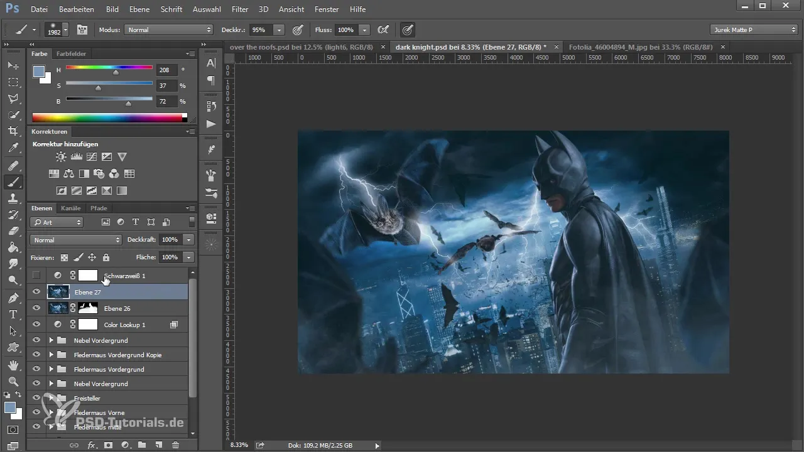The width and height of the screenshot is (804, 452).
Task: Pick the Clone Stamp tool
Action: tap(13, 198)
